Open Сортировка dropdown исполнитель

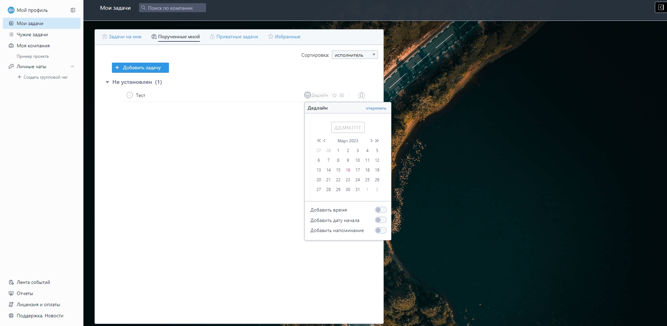point(355,55)
